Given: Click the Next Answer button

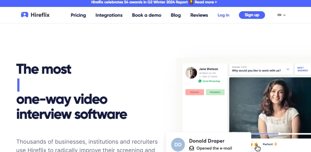Looking at the screenshot, I should 303,69.
